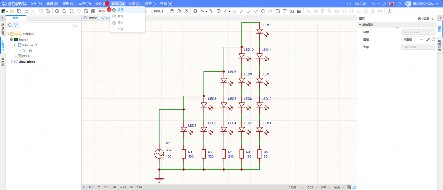Viewport: 443px width, 190px height.
Task: Select the text tool icon
Action: click(285, 11)
